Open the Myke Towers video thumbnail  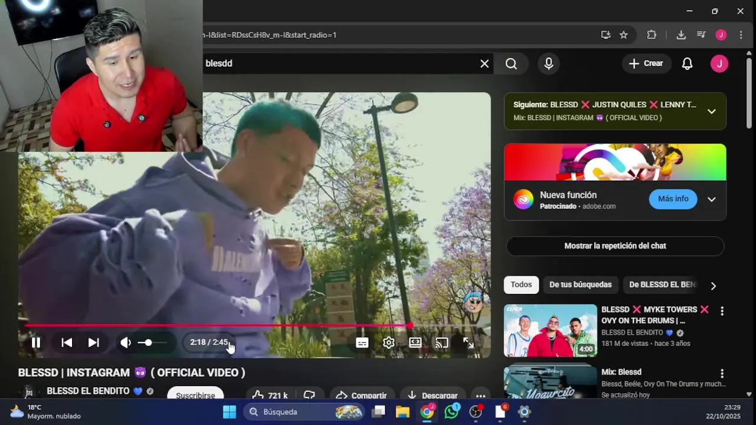click(550, 331)
